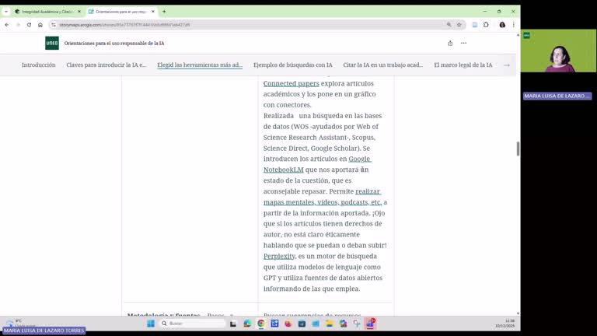Select Elegid las herramientas más ad... section

coord(200,65)
